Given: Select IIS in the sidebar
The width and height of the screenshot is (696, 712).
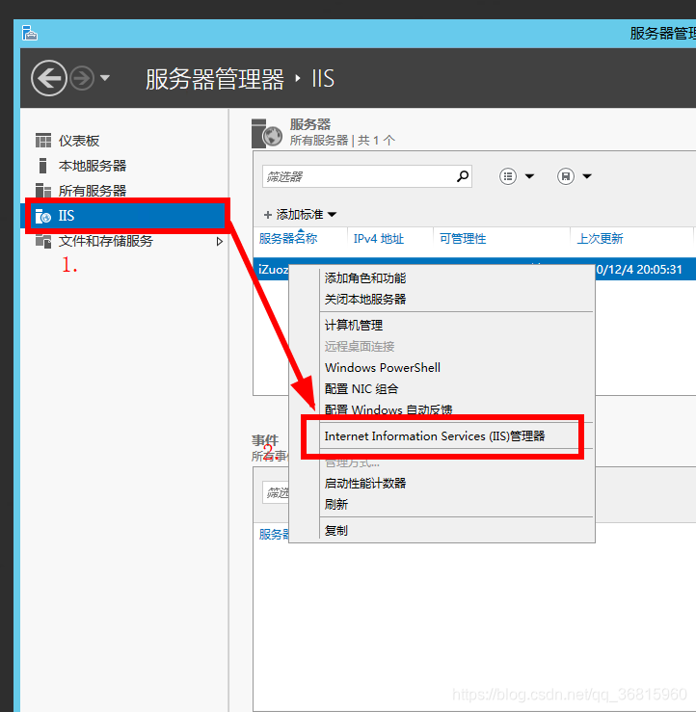Looking at the screenshot, I should point(123,216).
